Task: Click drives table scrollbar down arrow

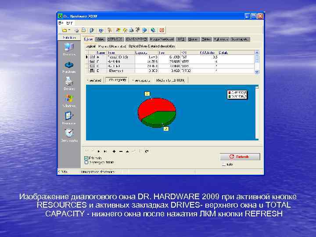Action: pos(257,72)
